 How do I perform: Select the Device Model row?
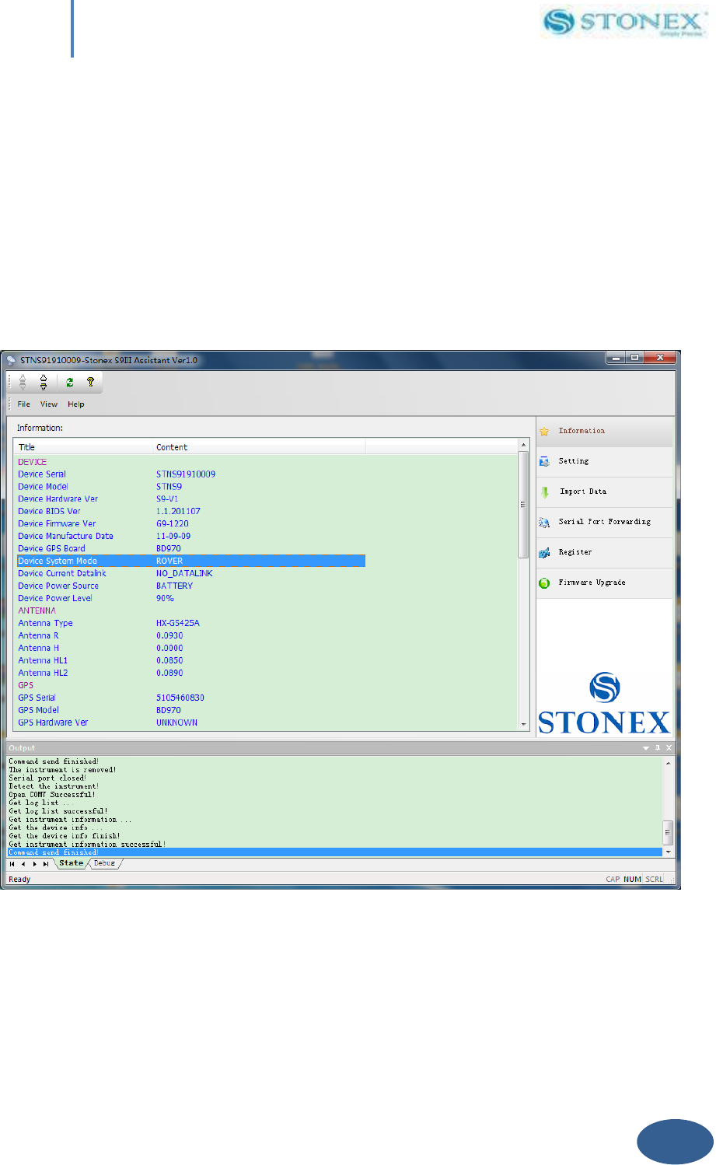pos(190,487)
